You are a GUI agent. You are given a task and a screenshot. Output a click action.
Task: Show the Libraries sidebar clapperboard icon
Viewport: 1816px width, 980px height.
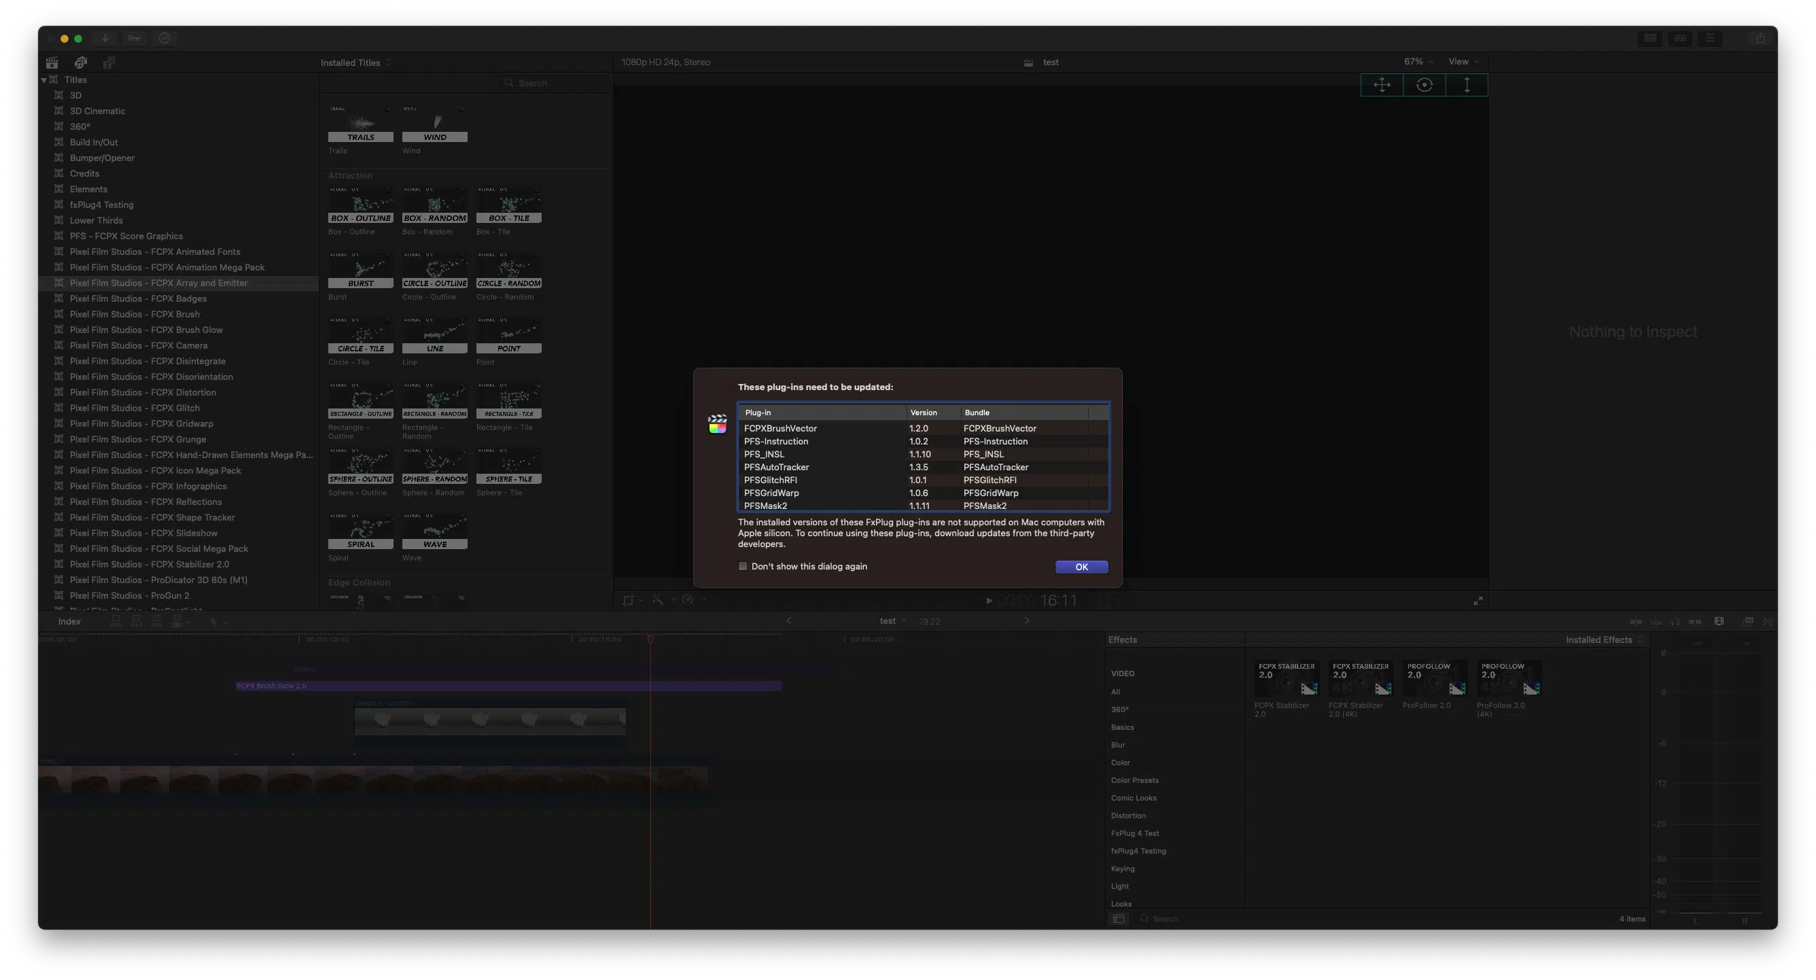coord(52,63)
